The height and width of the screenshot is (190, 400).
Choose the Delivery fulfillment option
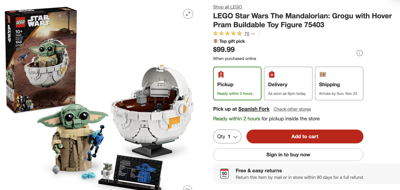[288, 83]
